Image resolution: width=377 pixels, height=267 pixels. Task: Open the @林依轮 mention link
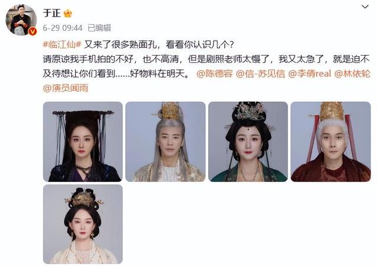pos(352,73)
